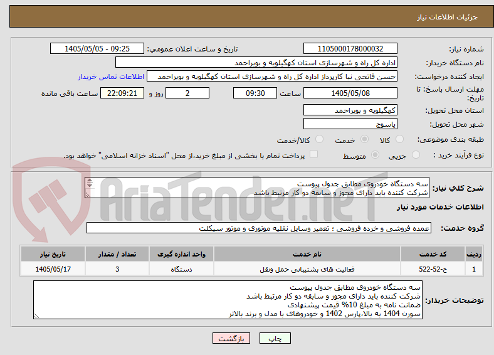
Task: Click service name فعالیت های پشتیبانی حمل ونقل
Action: click(x=307, y=269)
